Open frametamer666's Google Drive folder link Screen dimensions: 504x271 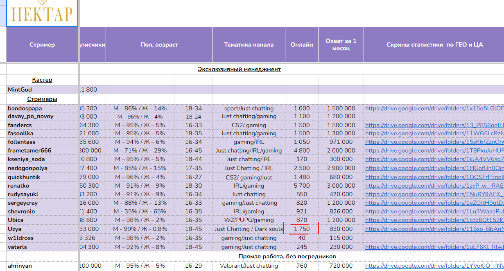click(434, 150)
